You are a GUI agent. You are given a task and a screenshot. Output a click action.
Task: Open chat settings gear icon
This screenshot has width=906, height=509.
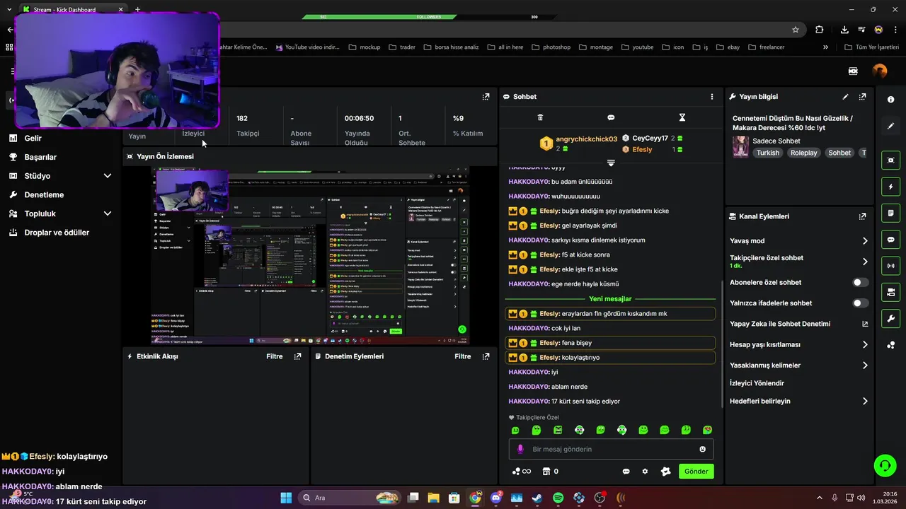[645, 472]
